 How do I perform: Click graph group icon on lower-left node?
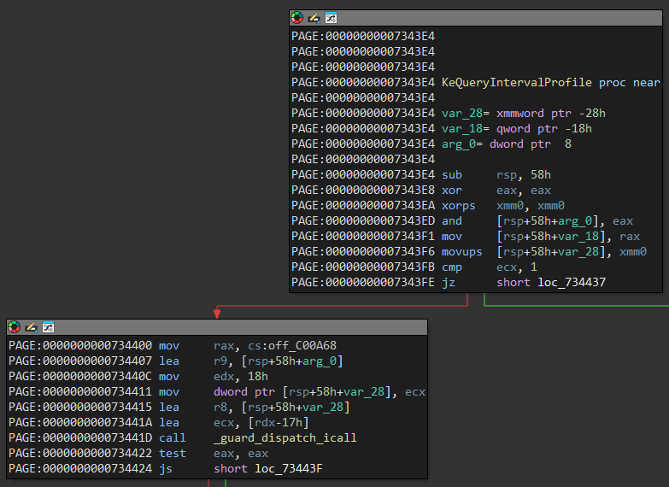click(x=48, y=327)
